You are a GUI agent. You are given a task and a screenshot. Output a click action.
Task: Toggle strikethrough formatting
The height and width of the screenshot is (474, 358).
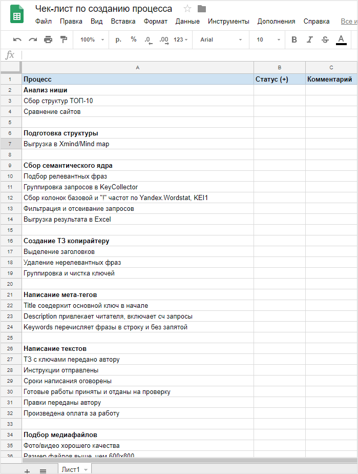click(325, 39)
